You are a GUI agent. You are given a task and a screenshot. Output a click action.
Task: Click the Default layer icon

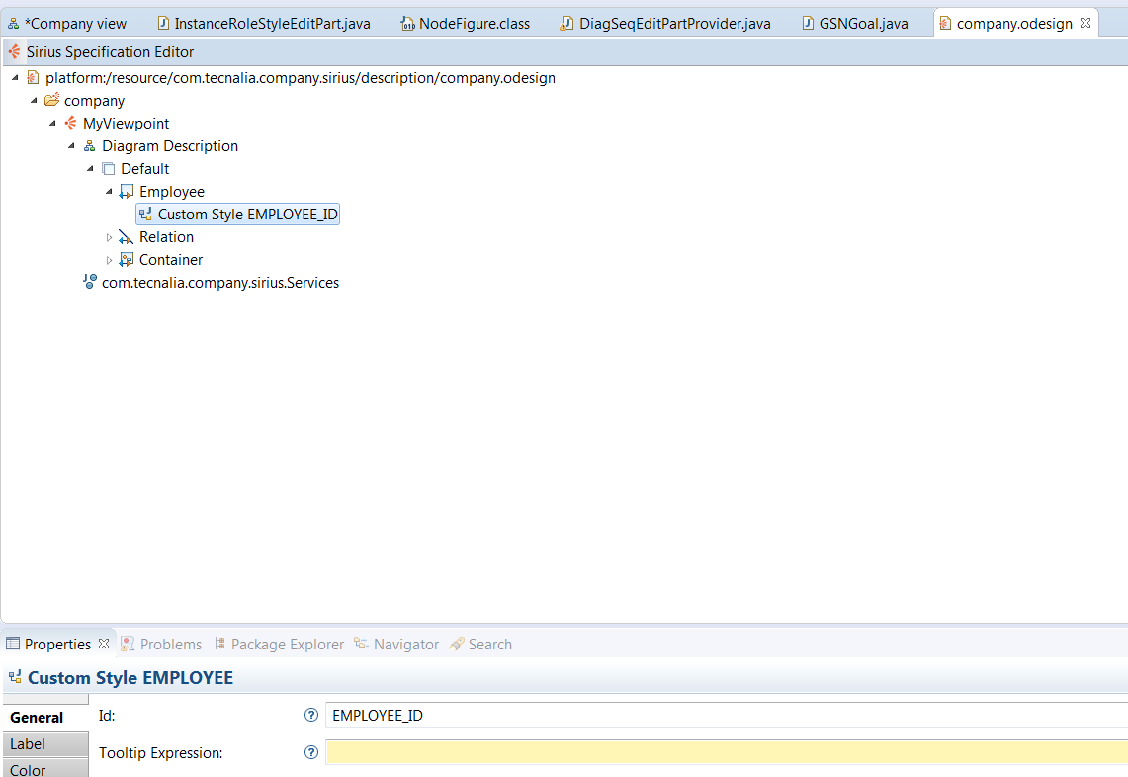tap(108, 168)
